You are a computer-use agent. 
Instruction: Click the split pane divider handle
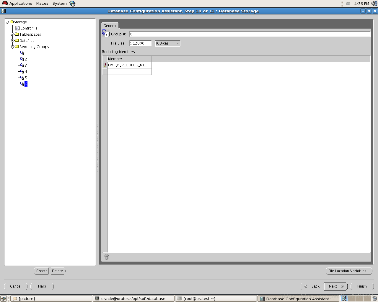tap(97, 147)
